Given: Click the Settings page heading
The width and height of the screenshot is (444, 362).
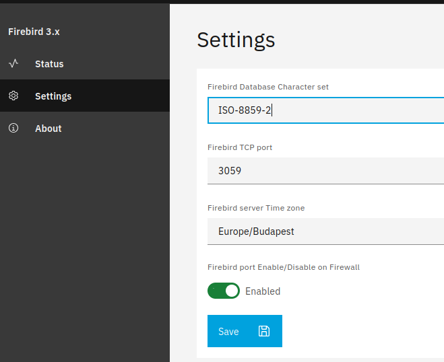Looking at the screenshot, I should tap(236, 40).
